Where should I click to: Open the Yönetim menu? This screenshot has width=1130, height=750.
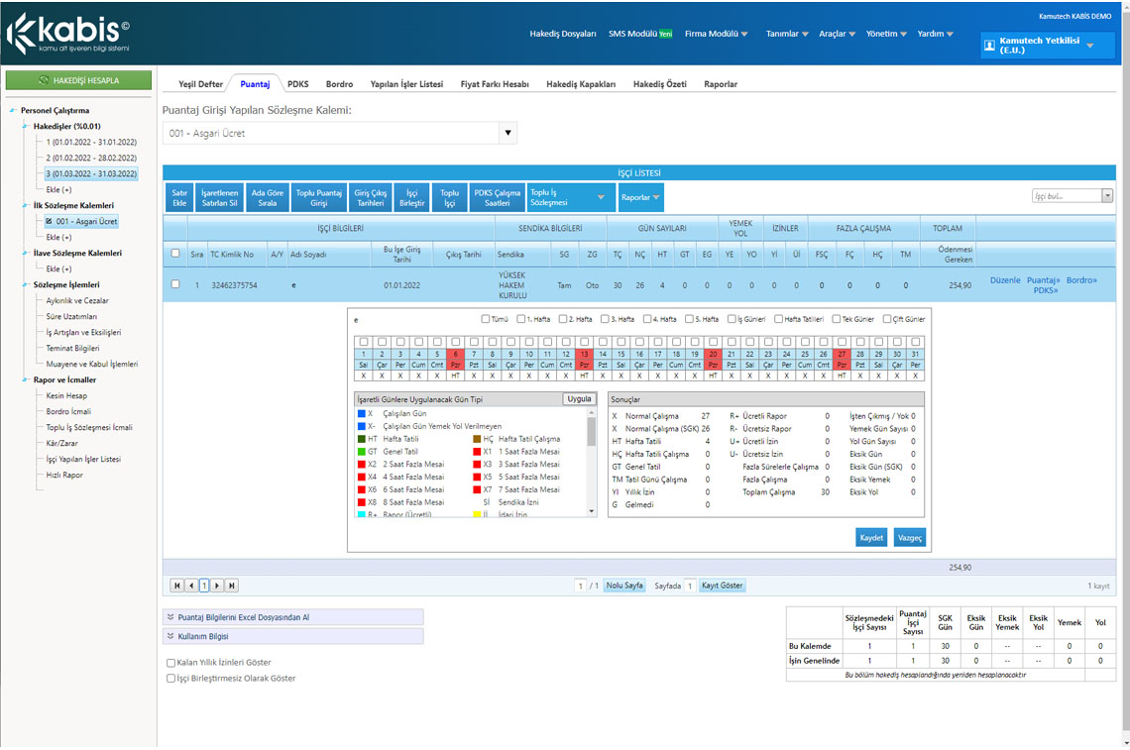tap(886, 34)
